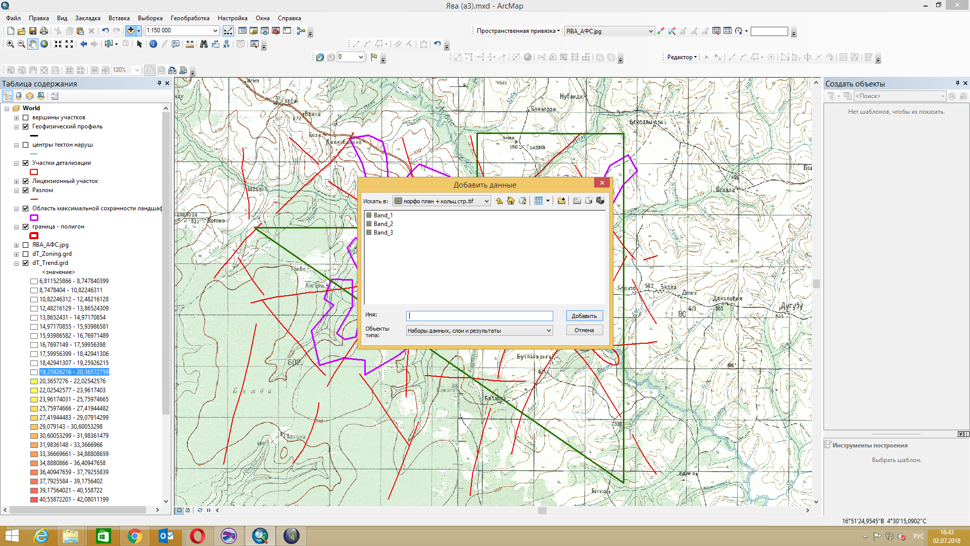Click Connect To Folder icon

[x=561, y=201]
